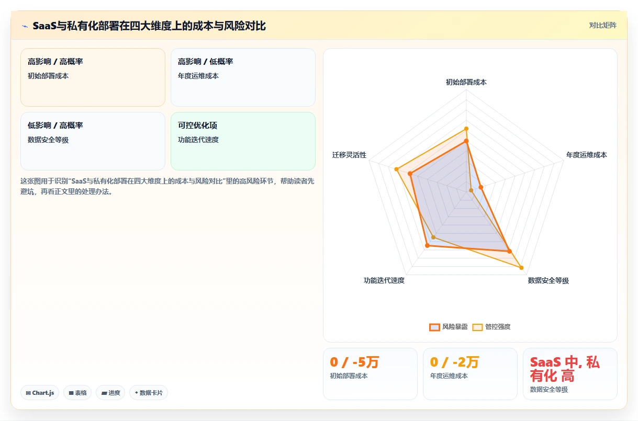Click 管控强度 point on the 数据安全等级 axis
Screen dimensions: 638x421
[521, 268]
